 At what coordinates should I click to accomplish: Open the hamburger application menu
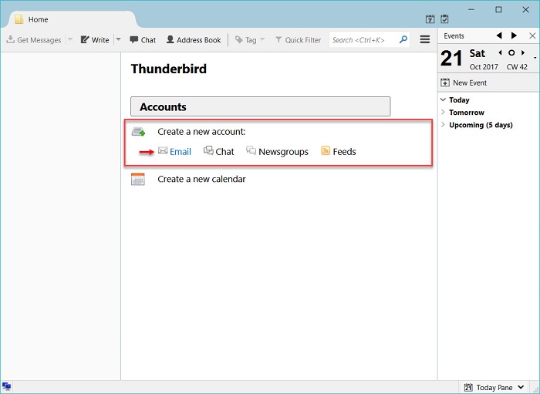click(x=425, y=39)
